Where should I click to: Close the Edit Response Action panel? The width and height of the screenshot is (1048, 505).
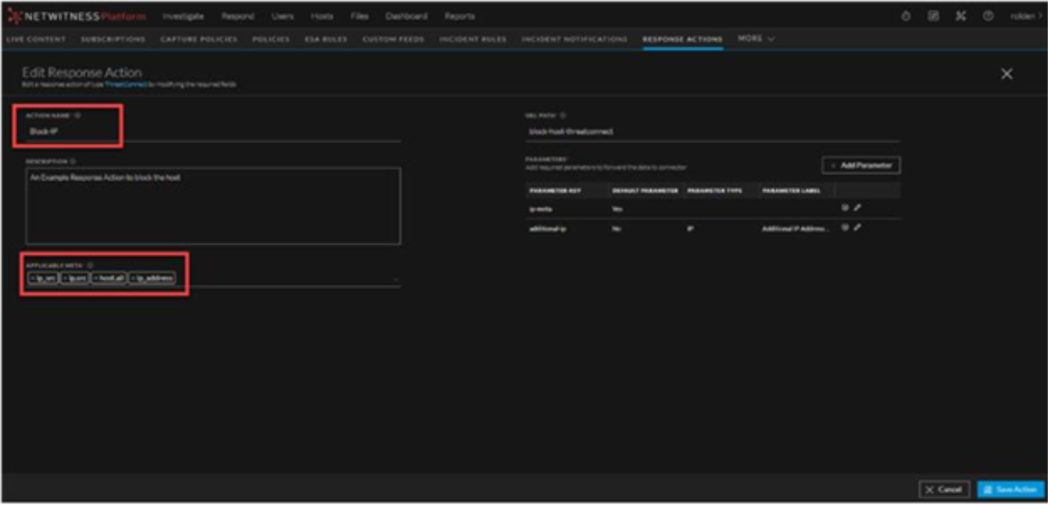[x=1006, y=74]
